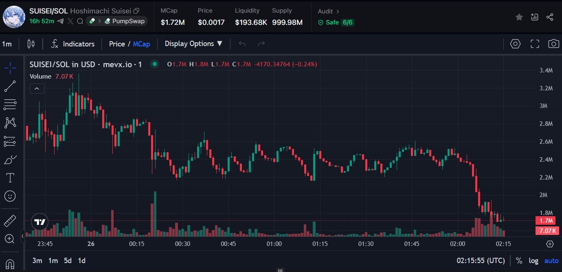562x272 pixels.
Task: Open the Fibonacci retracement tools
Action: point(10,105)
